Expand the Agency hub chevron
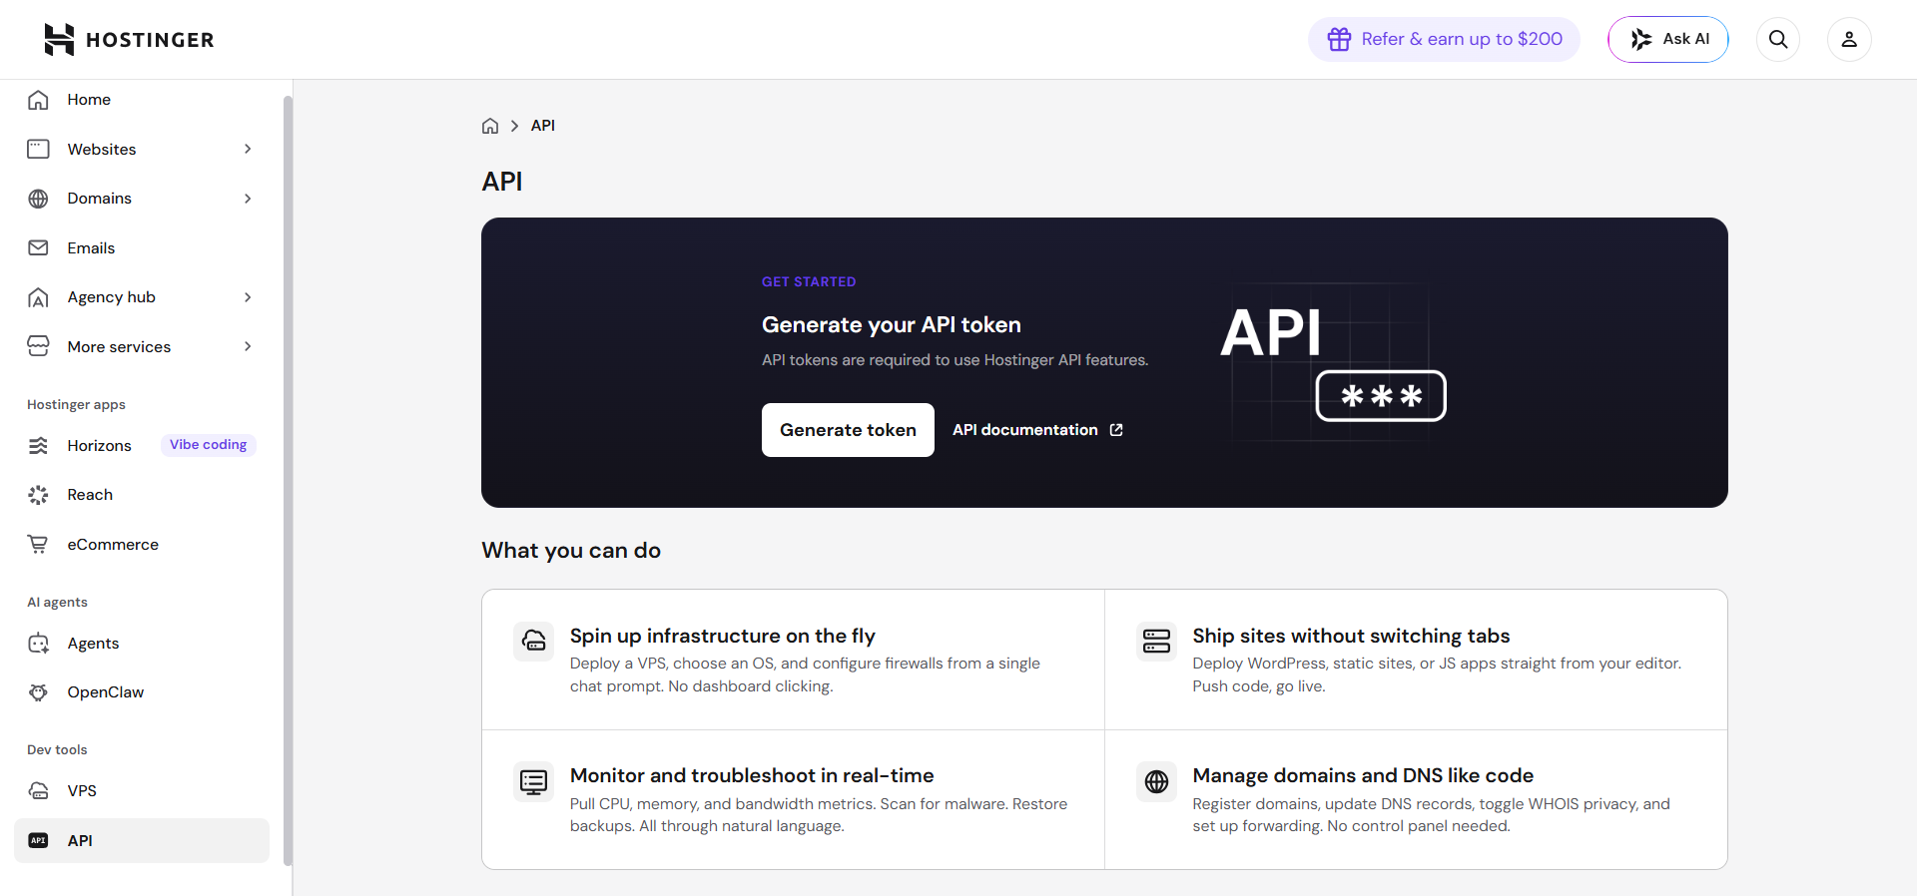The height and width of the screenshot is (896, 1917). click(248, 297)
